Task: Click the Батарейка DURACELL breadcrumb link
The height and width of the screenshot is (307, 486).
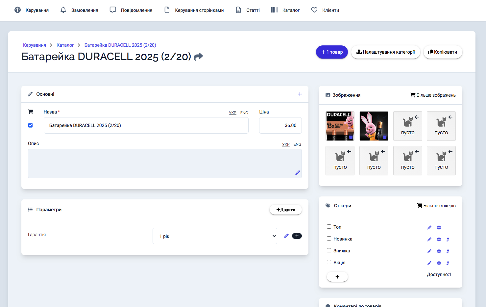Action: (120, 45)
